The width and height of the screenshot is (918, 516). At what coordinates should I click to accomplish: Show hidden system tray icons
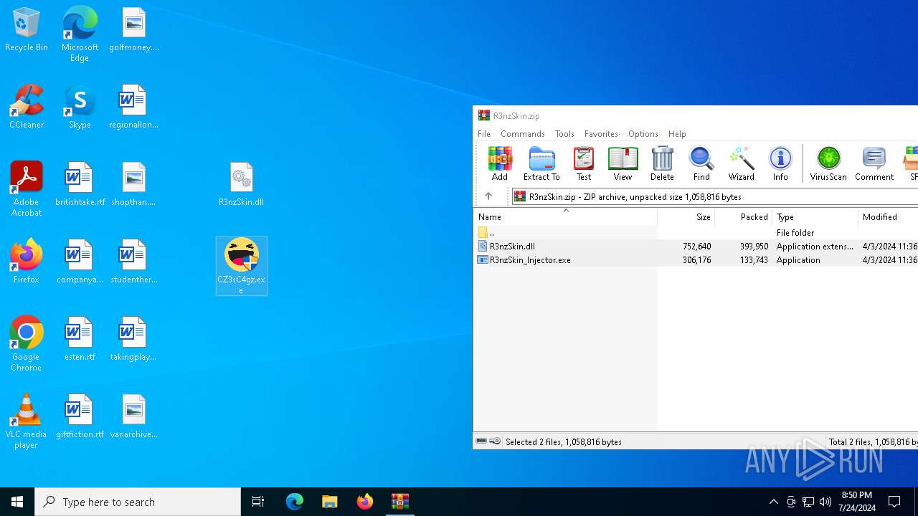[x=774, y=502]
